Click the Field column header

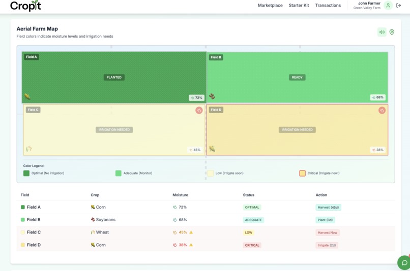click(25, 195)
